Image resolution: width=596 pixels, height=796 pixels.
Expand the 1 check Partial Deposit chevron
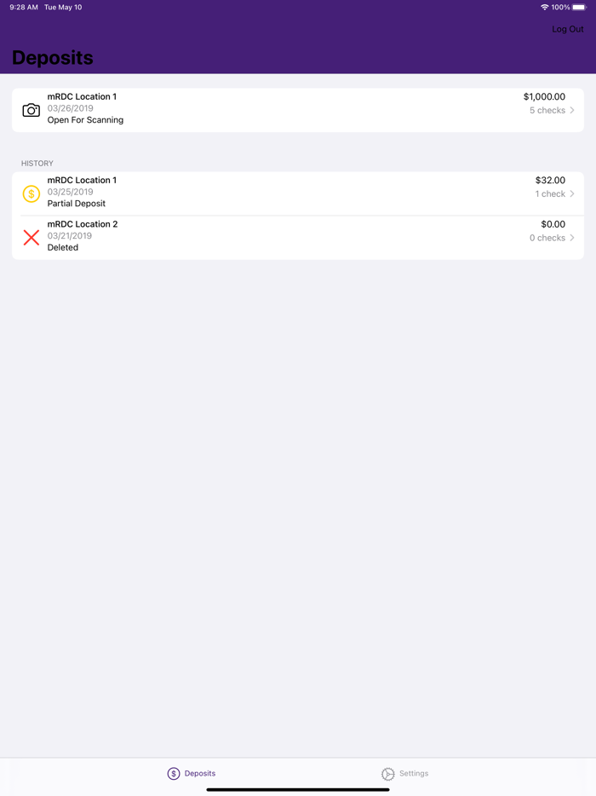coord(572,193)
